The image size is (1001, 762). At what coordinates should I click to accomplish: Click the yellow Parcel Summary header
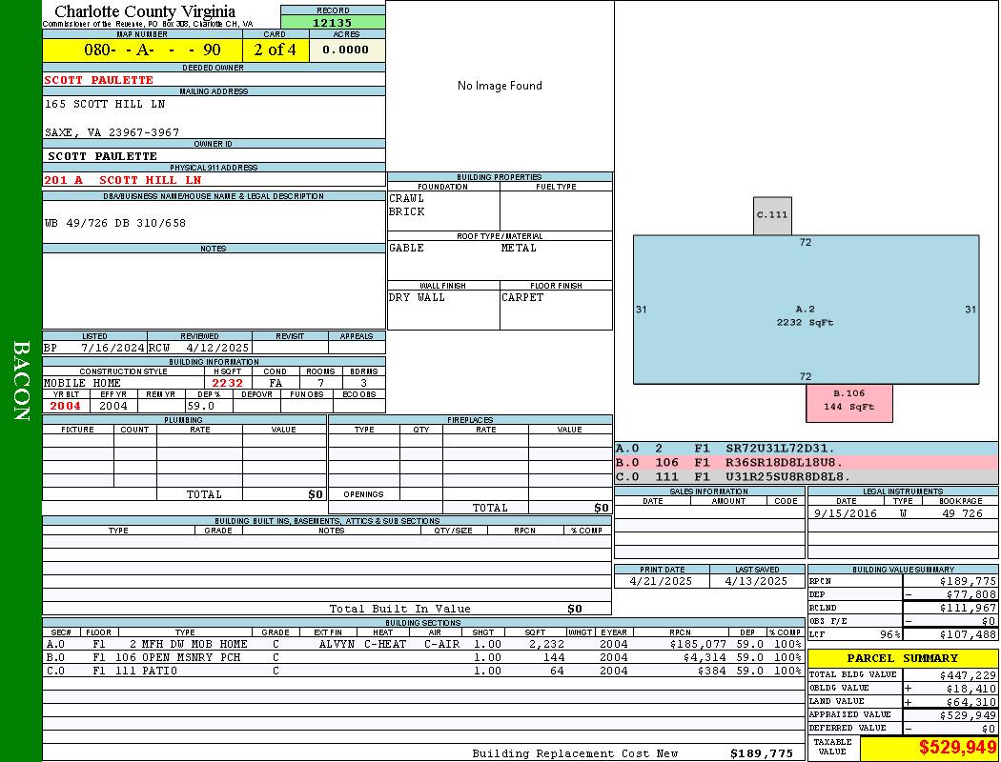point(903,658)
